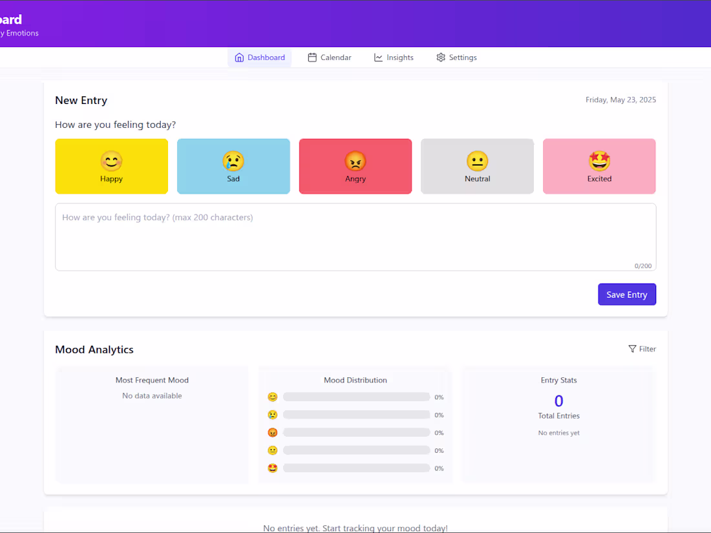
Task: Go to the Settings tab
Action: [456, 57]
